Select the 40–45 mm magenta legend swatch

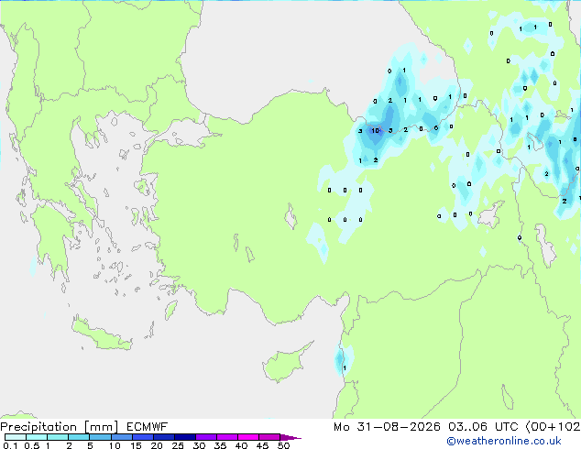coord(248,437)
